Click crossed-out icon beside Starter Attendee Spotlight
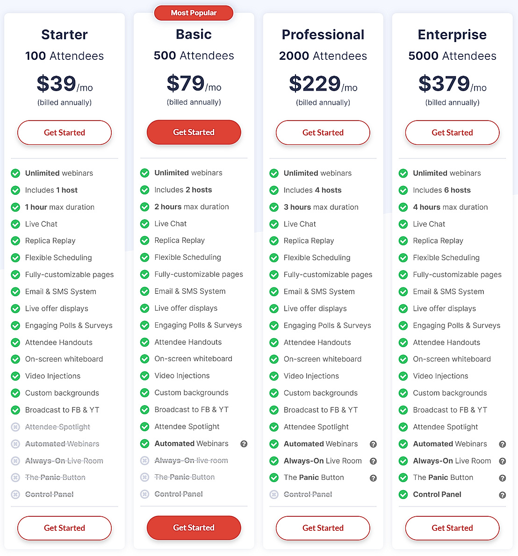 tap(15, 427)
